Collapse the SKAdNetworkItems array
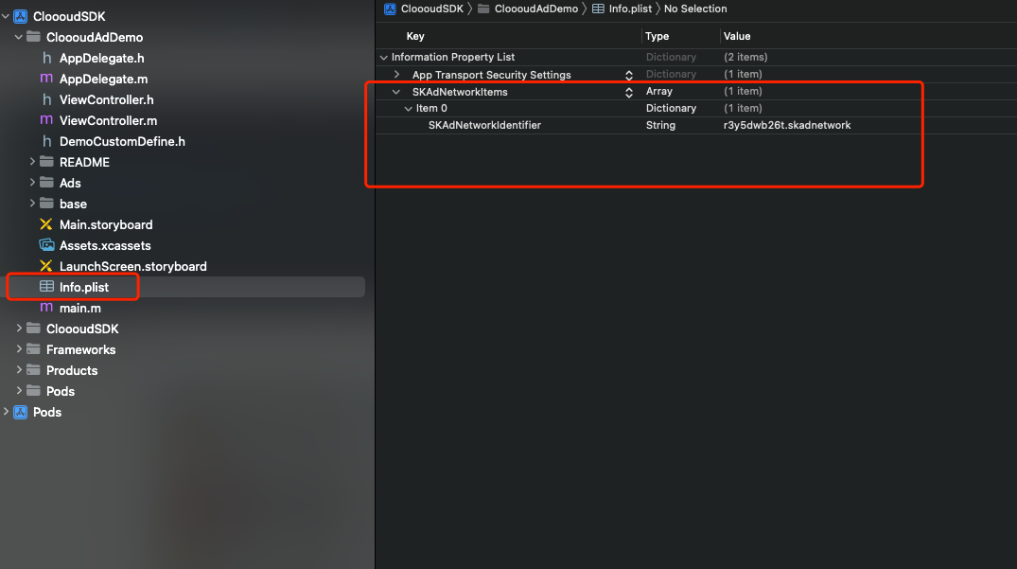The width and height of the screenshot is (1017, 569). pos(396,92)
